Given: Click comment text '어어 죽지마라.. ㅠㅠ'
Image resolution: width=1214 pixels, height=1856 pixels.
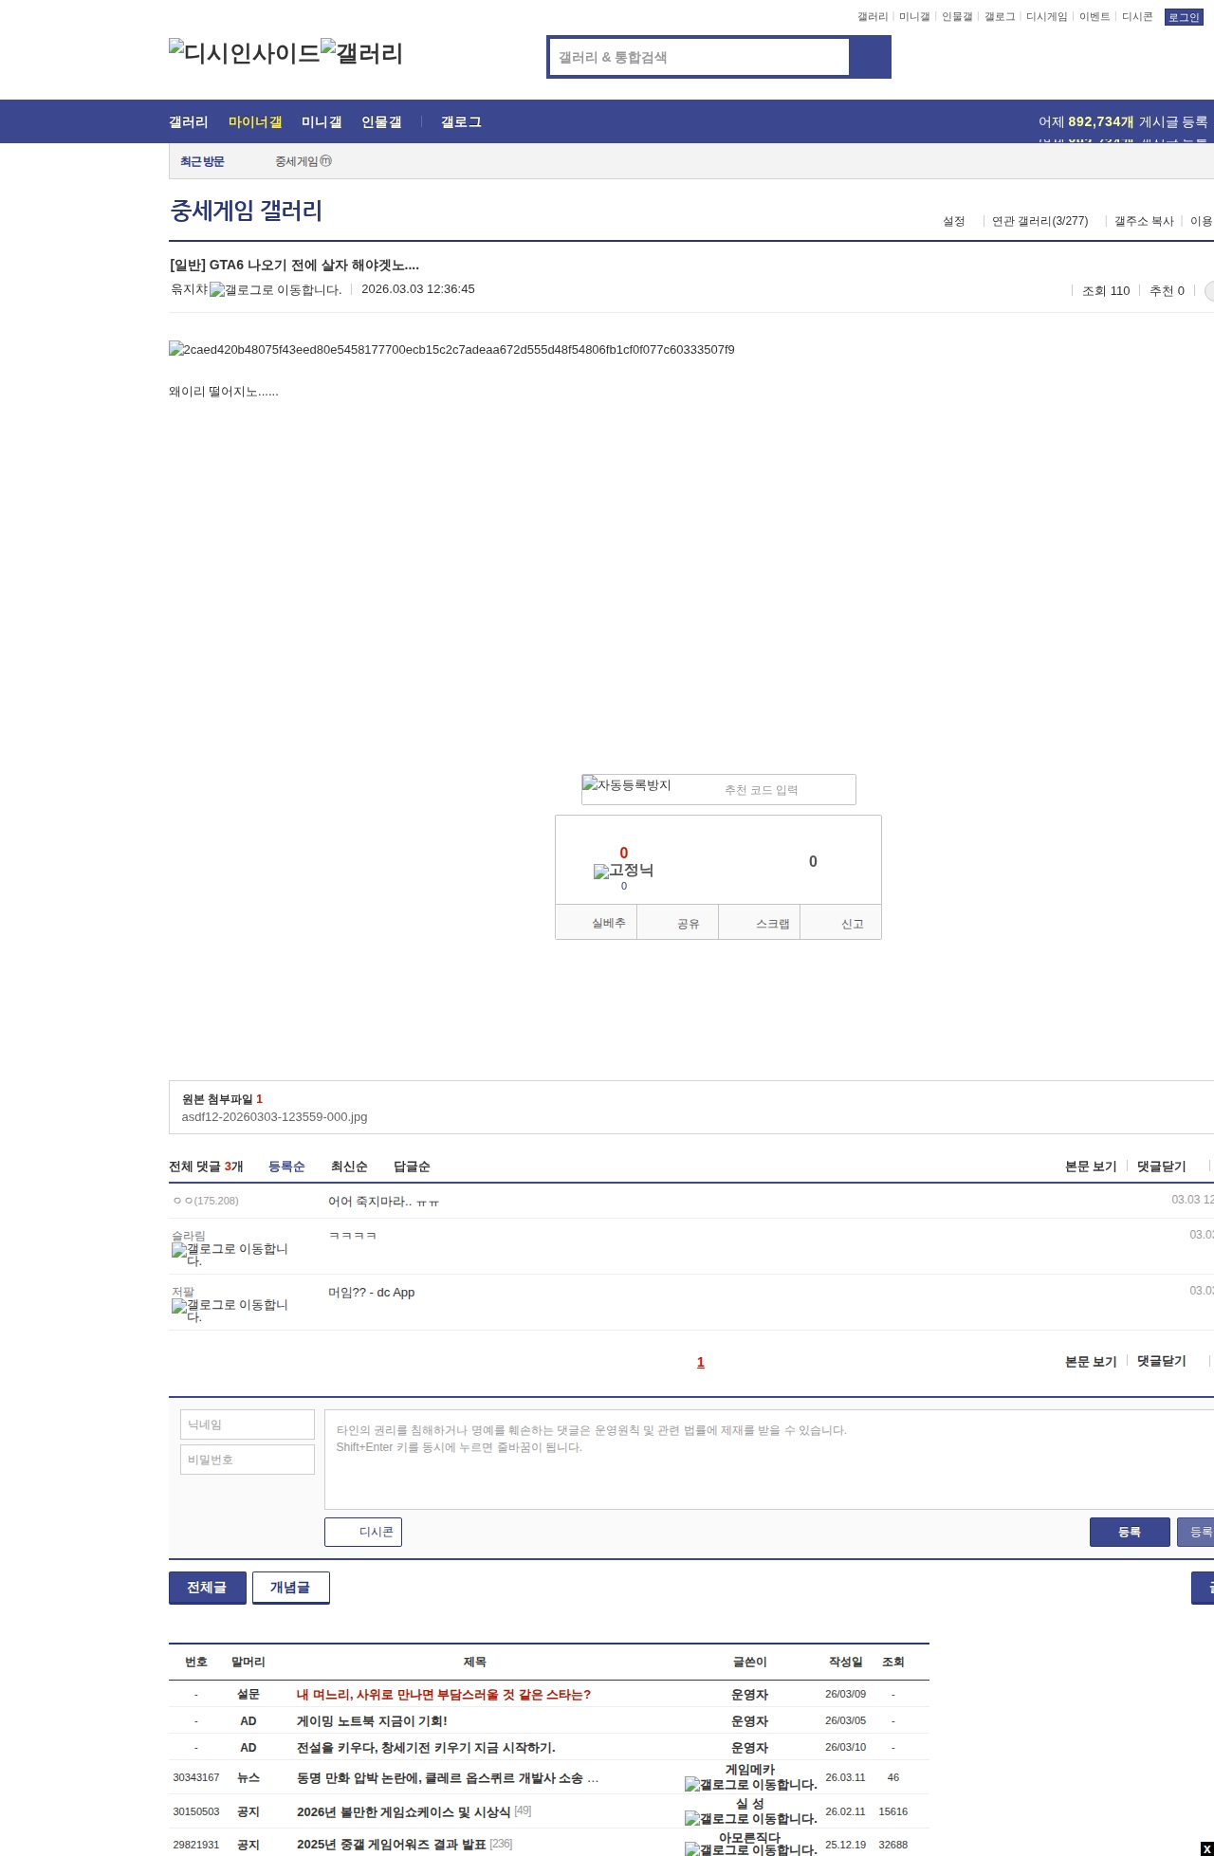Looking at the screenshot, I should coord(384,1202).
